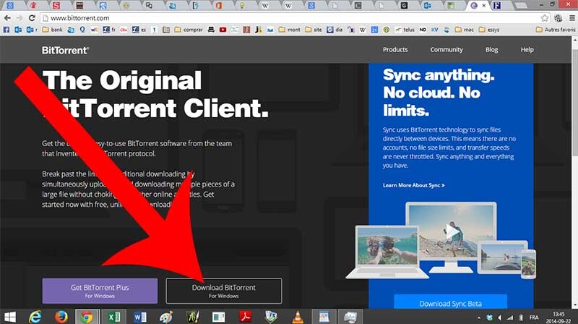Click the Dropbox tray icon
Image resolution: width=578 pixels, height=324 pixels.
point(490,317)
